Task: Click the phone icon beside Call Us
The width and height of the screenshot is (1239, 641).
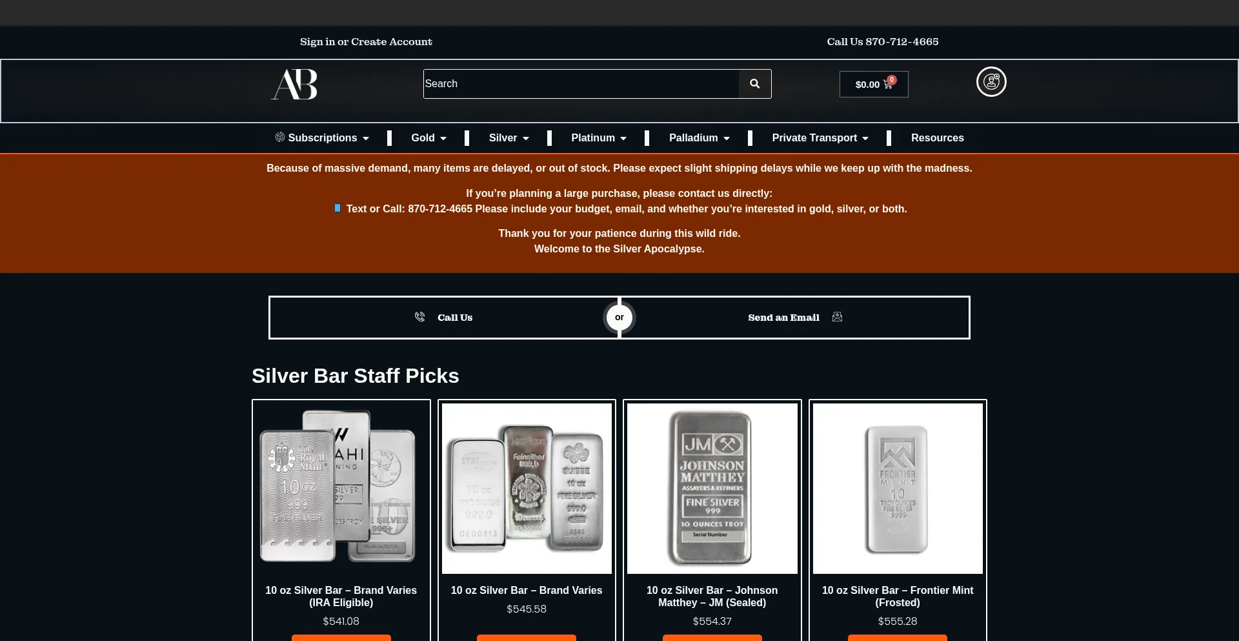Action: [x=419, y=317]
